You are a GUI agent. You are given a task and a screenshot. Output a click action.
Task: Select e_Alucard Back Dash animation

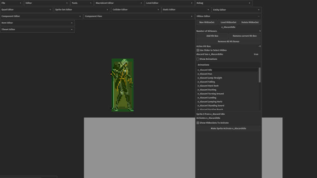208,86
